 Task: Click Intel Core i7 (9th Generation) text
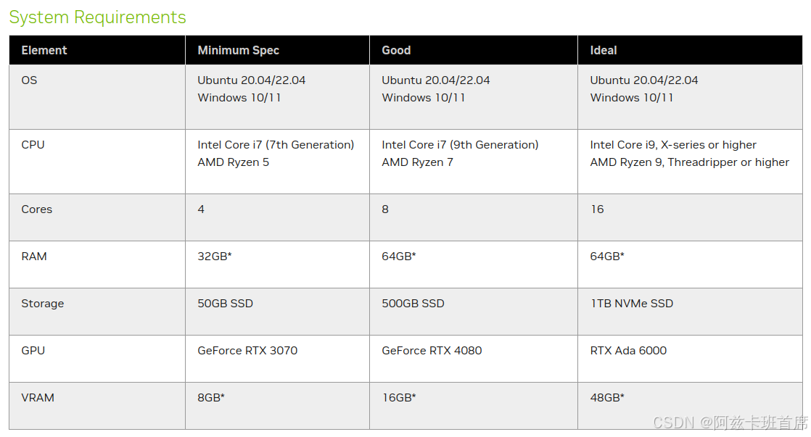460,145
